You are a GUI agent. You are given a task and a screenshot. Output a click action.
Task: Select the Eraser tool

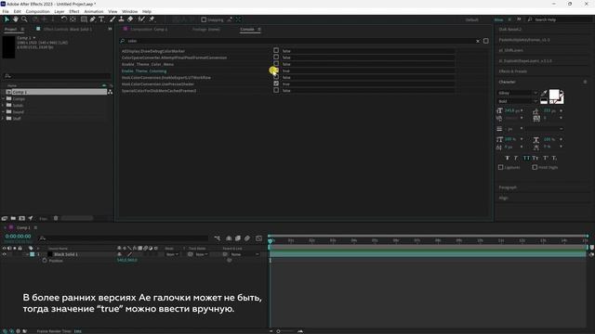pyautogui.click(x=130, y=19)
